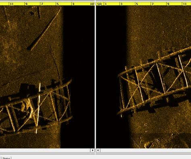Click the SR label on right ruler
The width and height of the screenshot is (191, 159).
tap(100, 4)
